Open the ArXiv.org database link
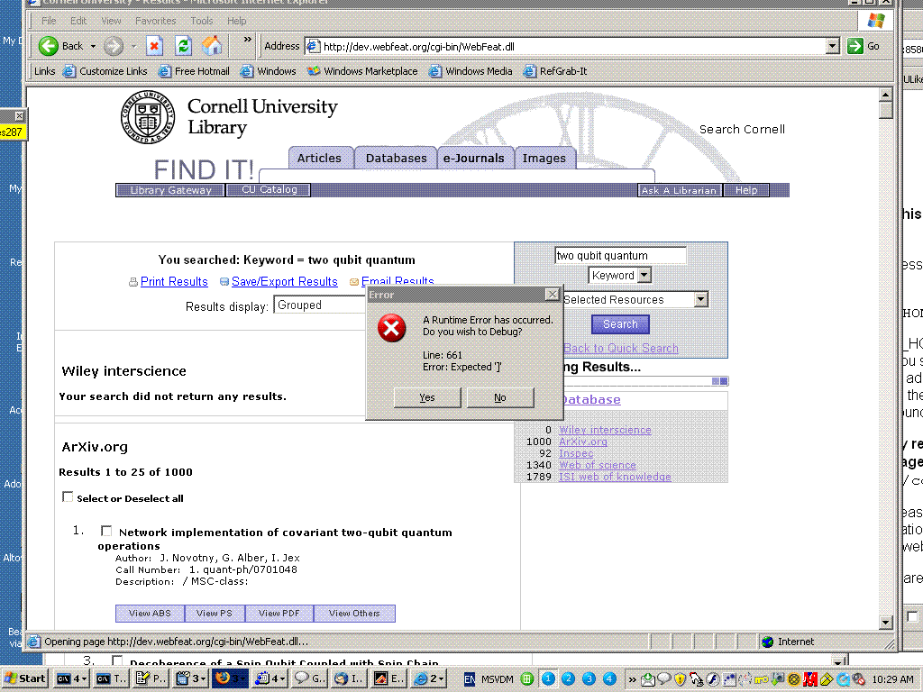Viewport: 923px width, 692px height. [583, 442]
